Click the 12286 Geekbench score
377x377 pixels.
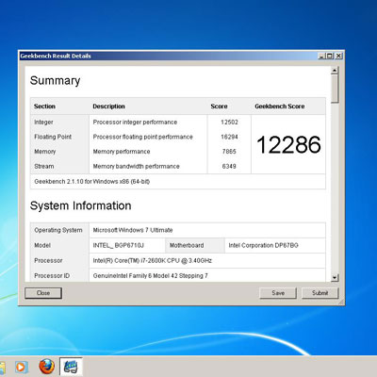pos(288,144)
